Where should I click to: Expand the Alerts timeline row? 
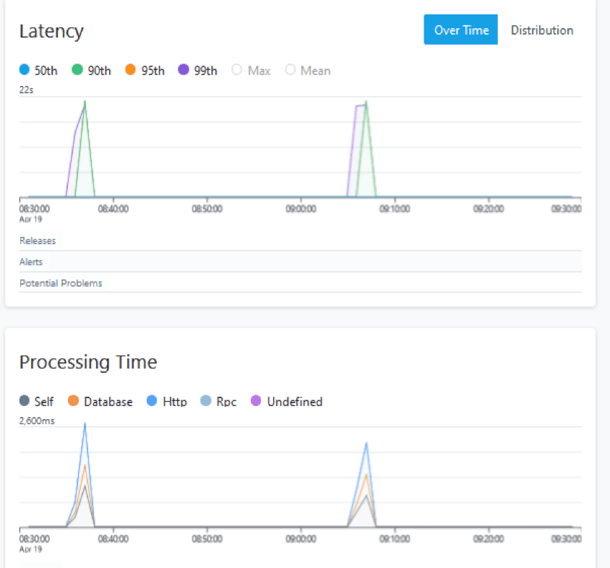[x=31, y=262]
